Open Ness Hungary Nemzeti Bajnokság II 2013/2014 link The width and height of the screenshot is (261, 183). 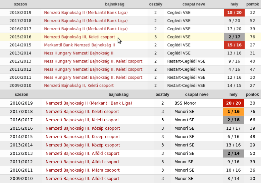(x=79, y=53)
